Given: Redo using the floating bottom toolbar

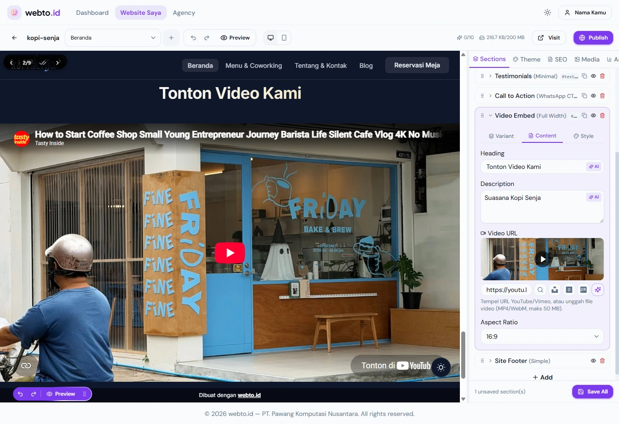Looking at the screenshot, I should tap(34, 394).
